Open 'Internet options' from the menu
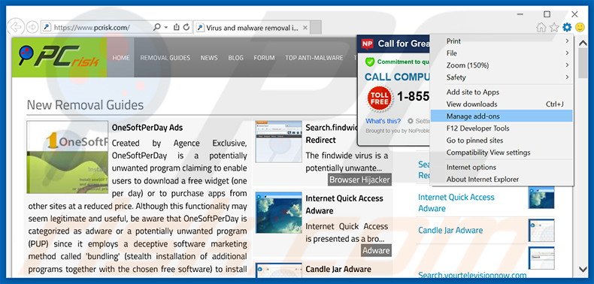The image size is (594, 284). [502, 168]
